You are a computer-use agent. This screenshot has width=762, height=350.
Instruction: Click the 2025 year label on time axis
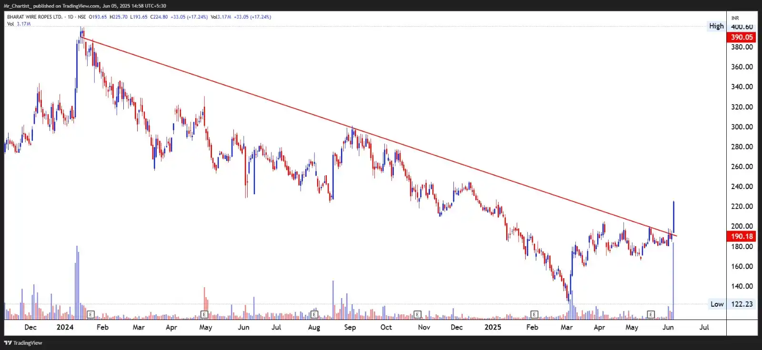pyautogui.click(x=492, y=327)
